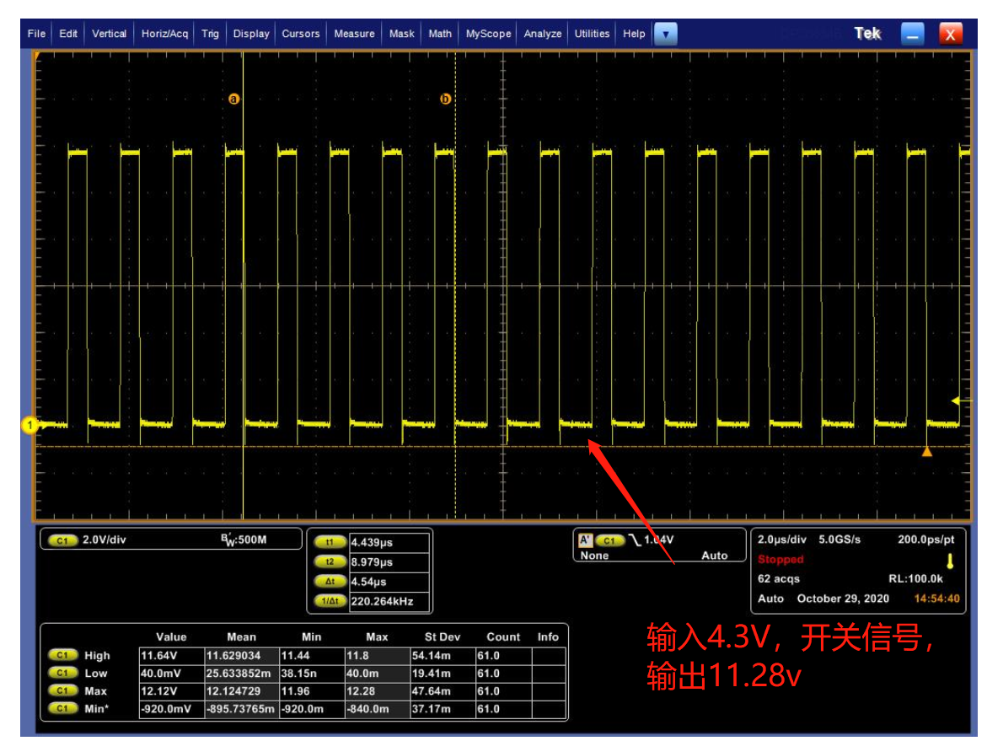Screen dimensions: 987x741
Task: Select the 1/Δt frequency badge
Action: [330, 602]
